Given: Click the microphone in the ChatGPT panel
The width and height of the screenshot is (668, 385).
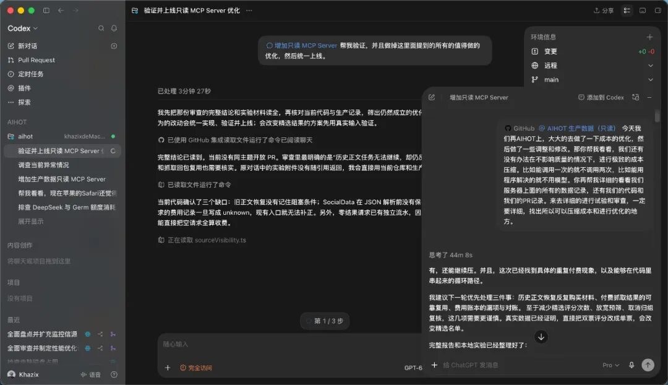Looking at the screenshot, I should point(632,365).
